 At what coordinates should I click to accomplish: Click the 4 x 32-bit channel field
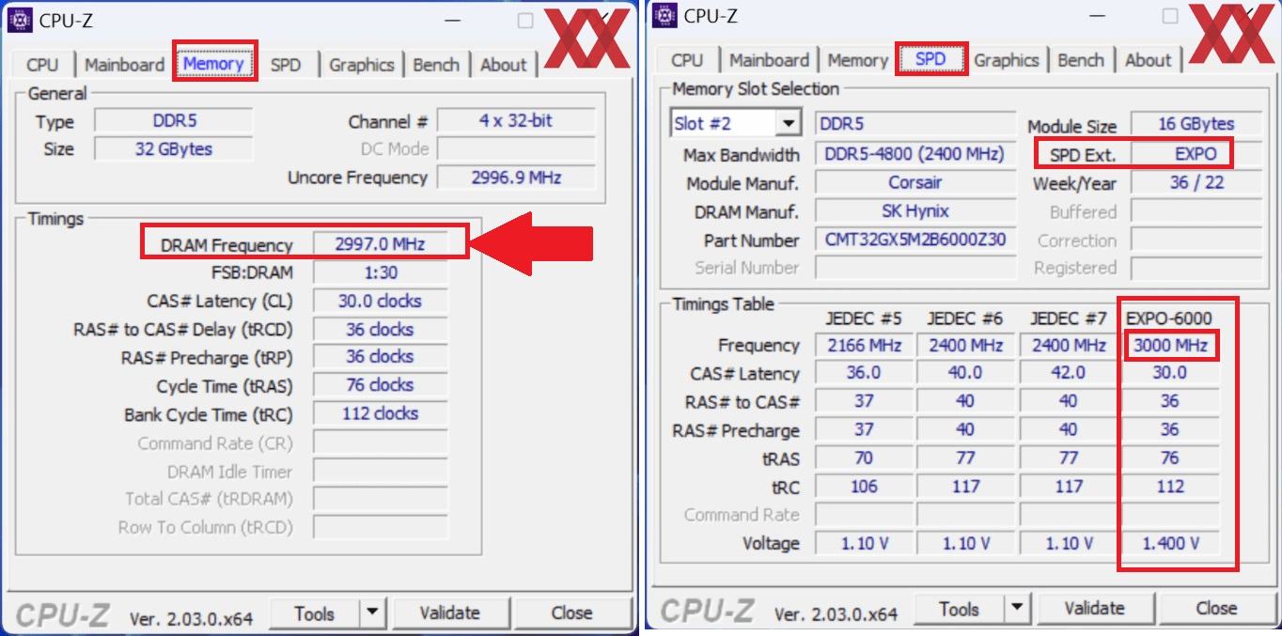516,121
